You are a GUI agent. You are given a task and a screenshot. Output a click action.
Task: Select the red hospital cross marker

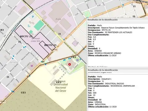coord(70,64)
